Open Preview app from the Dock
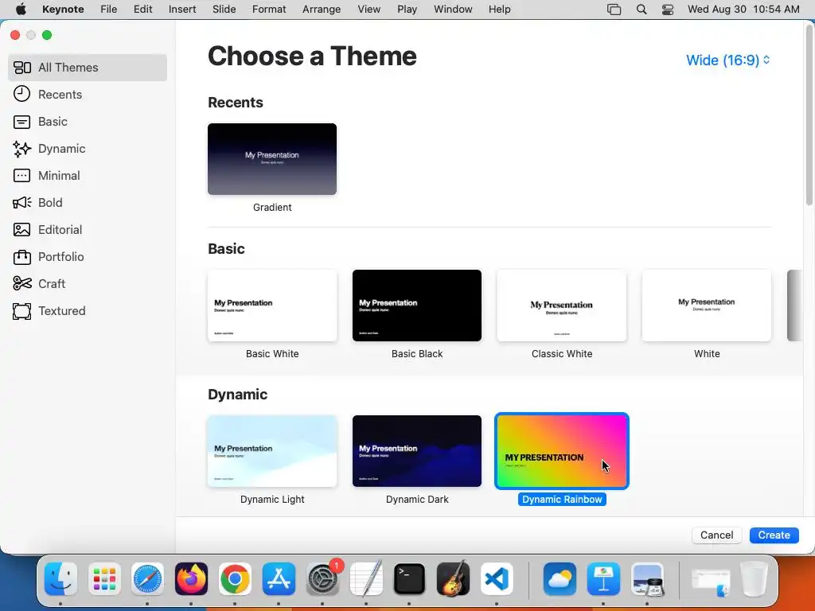815x611 pixels. (647, 579)
